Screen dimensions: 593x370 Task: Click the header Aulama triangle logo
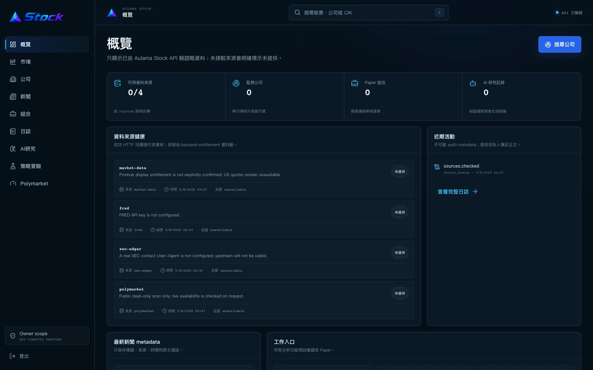(112, 13)
